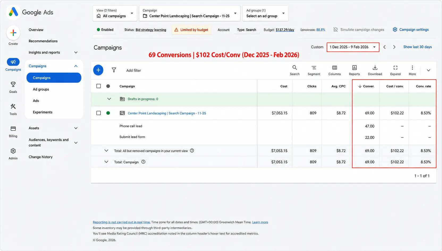Image resolution: width=442 pixels, height=251 pixels.
Task: Expand Total: All but removed campaigns row
Action: [106, 150]
